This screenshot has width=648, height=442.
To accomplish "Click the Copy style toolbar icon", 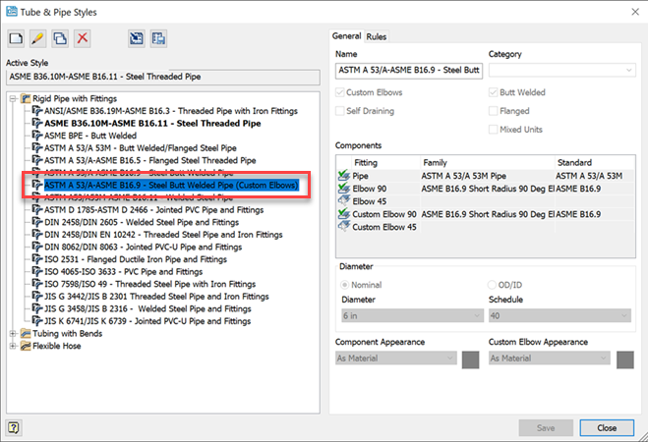I will 60,38.
